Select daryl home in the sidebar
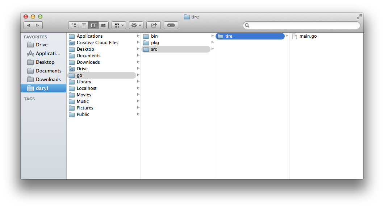Image resolution: width=384 pixels, height=208 pixels. click(43, 88)
